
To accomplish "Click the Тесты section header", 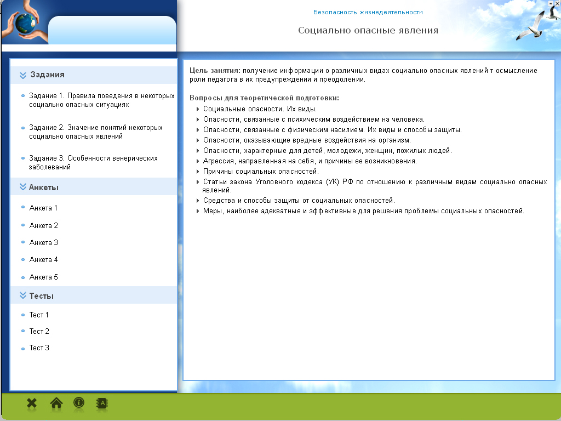I will pyautogui.click(x=94, y=295).
